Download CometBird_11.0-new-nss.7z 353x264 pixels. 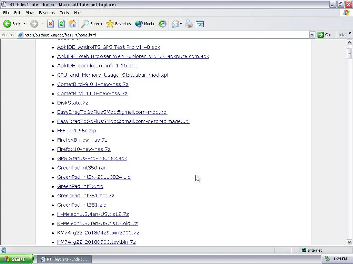point(92,93)
